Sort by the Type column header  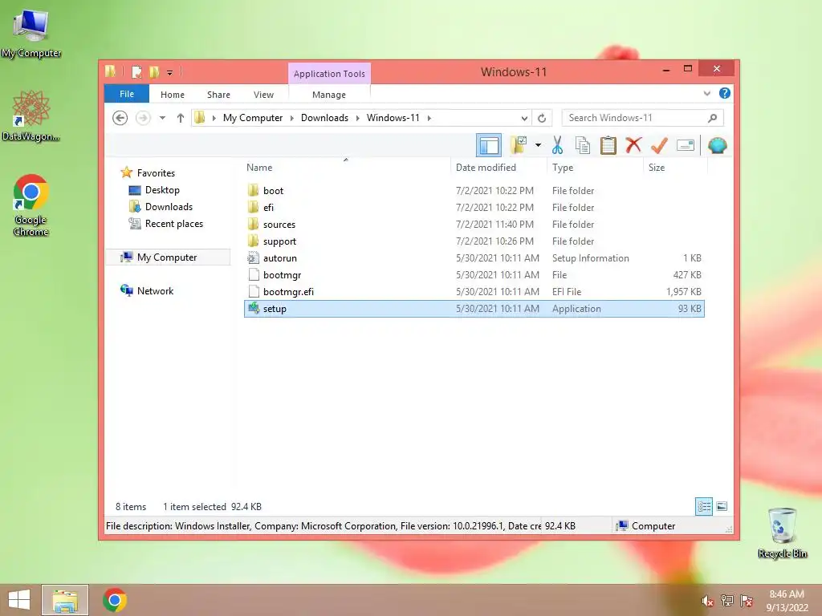[x=595, y=168]
